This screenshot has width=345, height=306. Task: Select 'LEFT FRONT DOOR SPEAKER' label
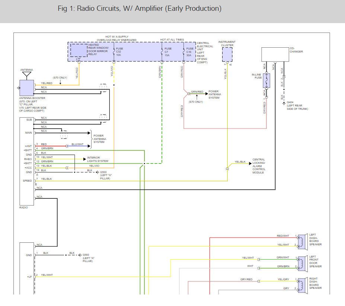[x=315, y=262]
